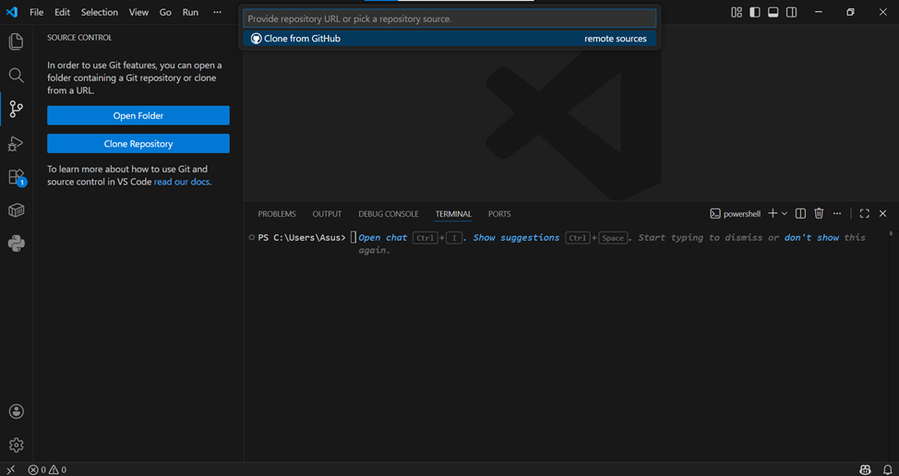Screen dimensions: 899x476
Task: Click the remote sources label
Action: (616, 39)
